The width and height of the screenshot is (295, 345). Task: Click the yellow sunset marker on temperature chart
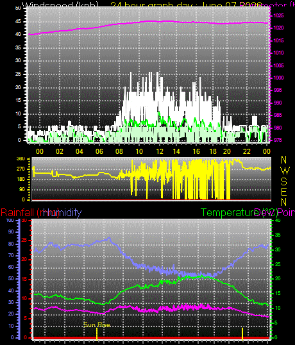click(x=242, y=333)
